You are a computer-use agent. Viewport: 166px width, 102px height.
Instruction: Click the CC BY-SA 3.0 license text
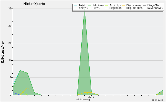[157, 100]
